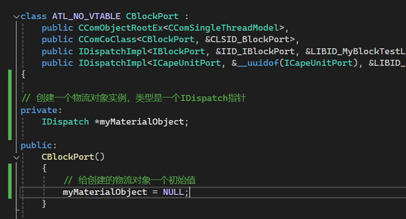Click *myMaterialObject member declaration
The image size is (406, 219).
coord(139,122)
